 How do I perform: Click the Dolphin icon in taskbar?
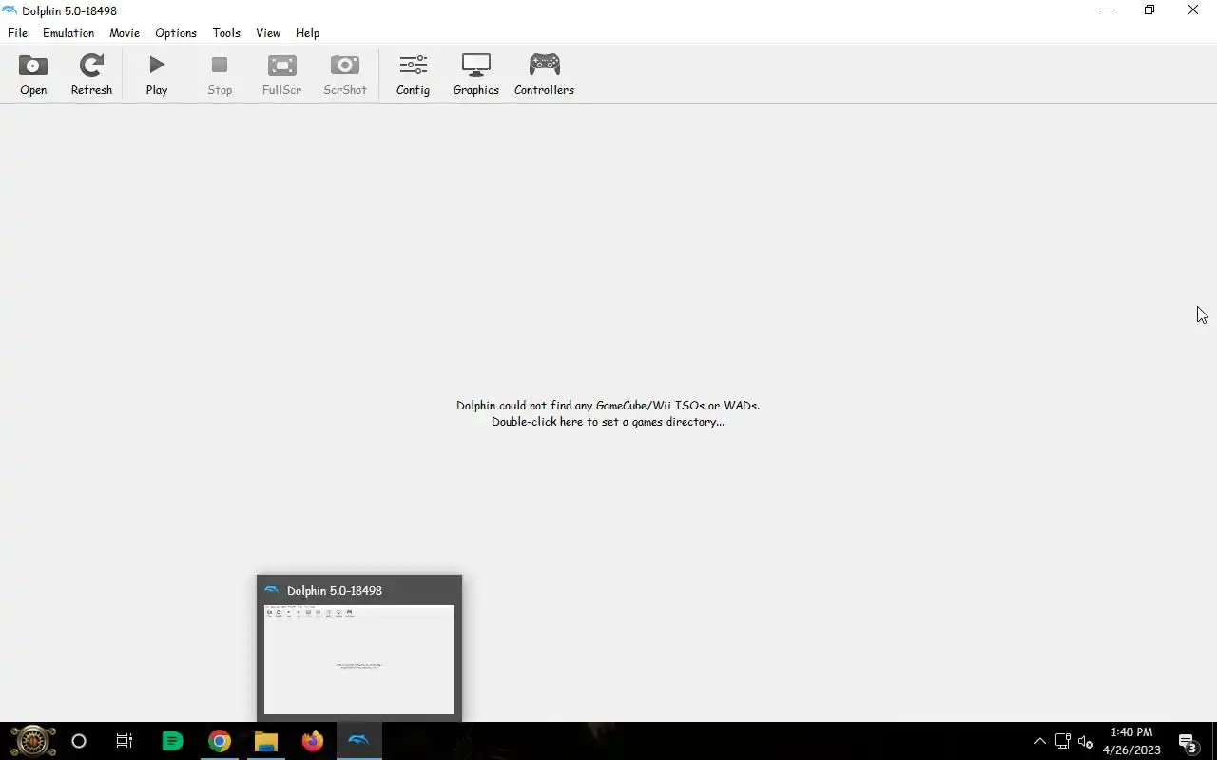coord(358,741)
